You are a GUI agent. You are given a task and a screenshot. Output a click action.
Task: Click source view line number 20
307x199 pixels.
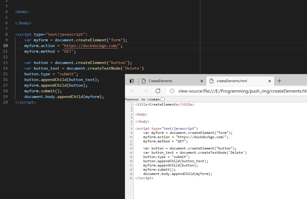131,178
